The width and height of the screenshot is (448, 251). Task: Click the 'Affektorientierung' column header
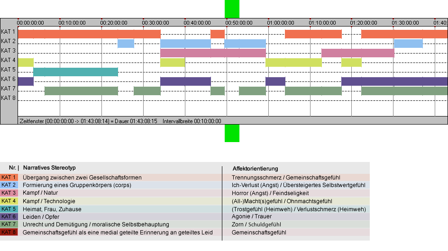pos(255,169)
